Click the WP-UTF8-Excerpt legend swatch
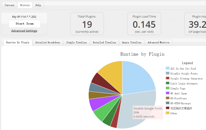The width and height of the screenshot is (206, 130). pos(167,103)
